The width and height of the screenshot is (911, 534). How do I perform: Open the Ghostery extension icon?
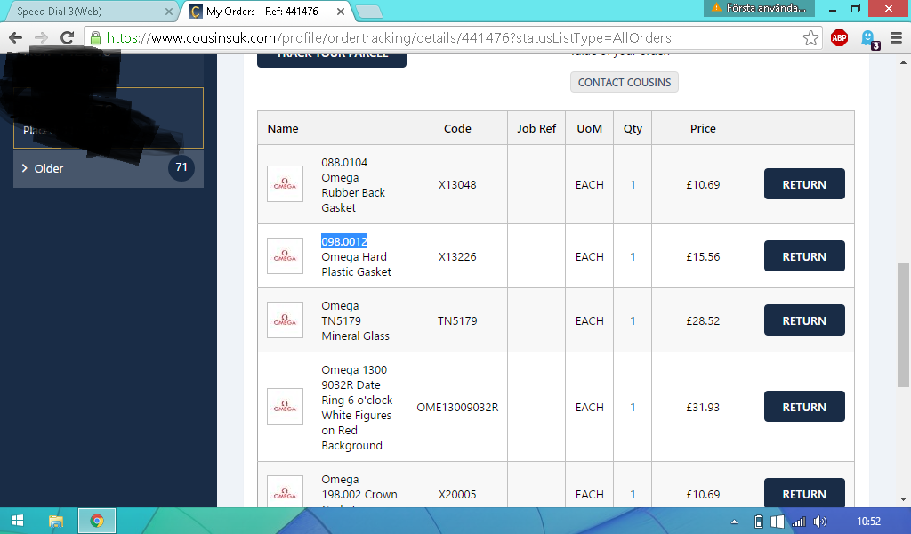[x=867, y=38]
